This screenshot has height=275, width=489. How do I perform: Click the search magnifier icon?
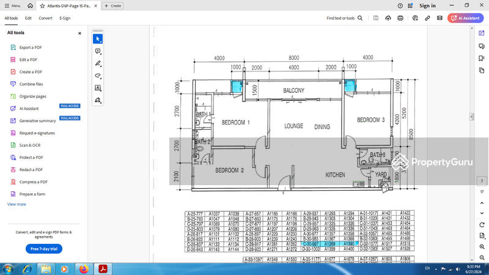(360, 18)
